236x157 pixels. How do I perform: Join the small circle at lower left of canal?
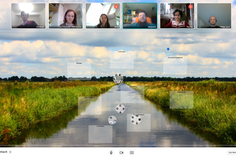[112, 120]
